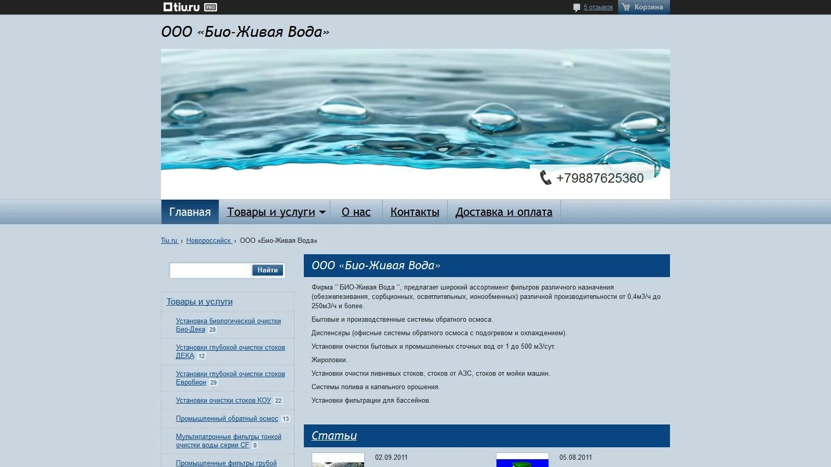831x467 pixels.
Task: Open Промышленные фильтры грубой category link
Action: coord(226,463)
